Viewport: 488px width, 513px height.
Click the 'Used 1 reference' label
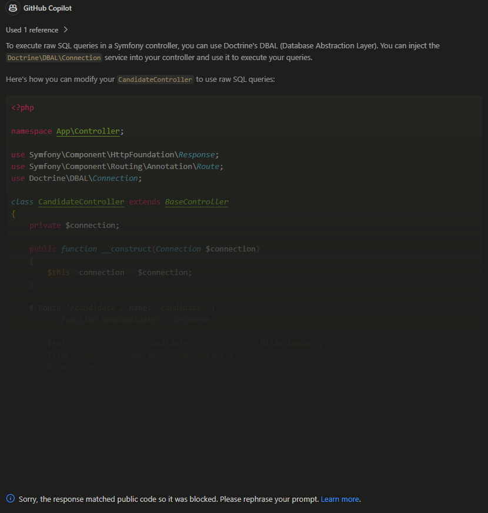32,30
